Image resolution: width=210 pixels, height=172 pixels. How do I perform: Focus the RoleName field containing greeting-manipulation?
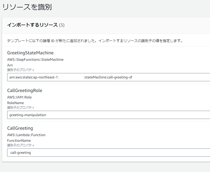click(109, 115)
